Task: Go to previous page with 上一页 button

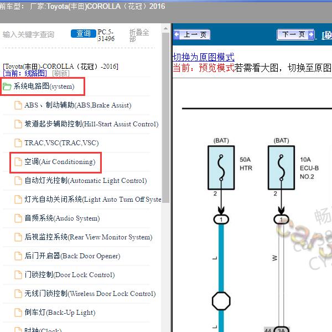Action: 192,34
